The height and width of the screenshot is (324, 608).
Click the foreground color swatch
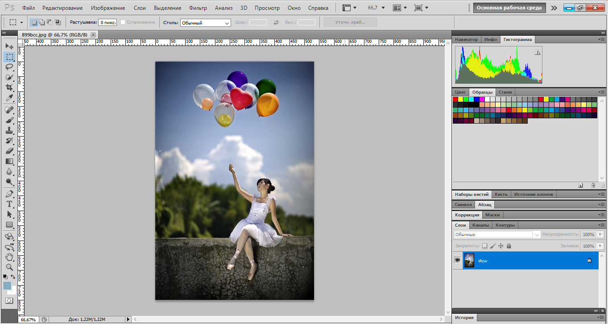pyautogui.click(x=7, y=286)
